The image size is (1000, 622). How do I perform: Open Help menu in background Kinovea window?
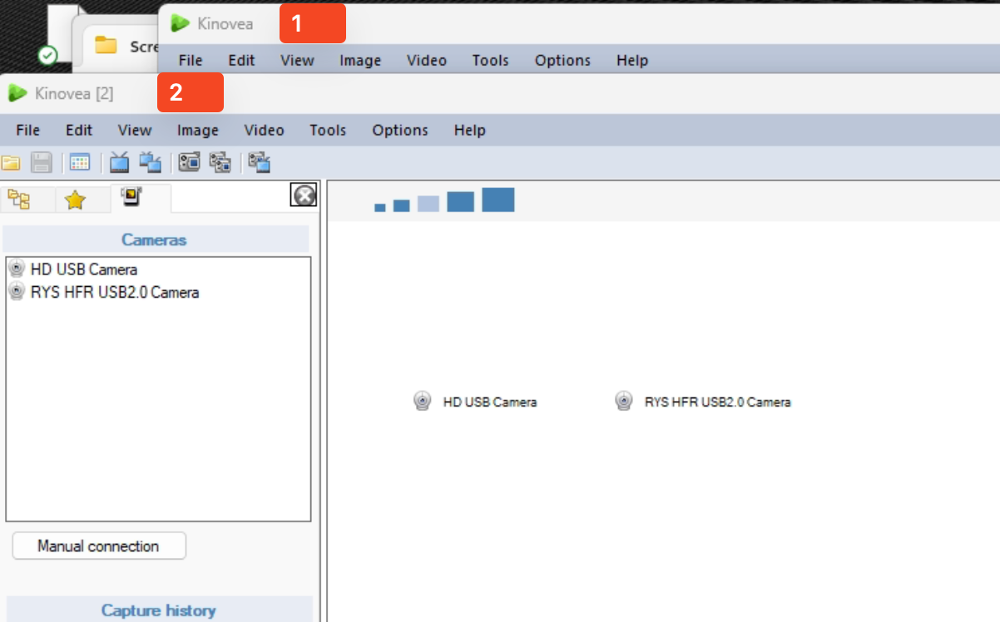pyautogui.click(x=631, y=61)
